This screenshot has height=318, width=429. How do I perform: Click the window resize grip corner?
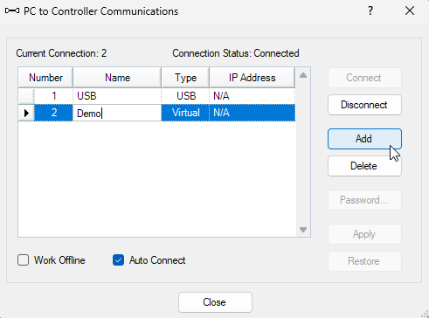pyautogui.click(x=426, y=315)
